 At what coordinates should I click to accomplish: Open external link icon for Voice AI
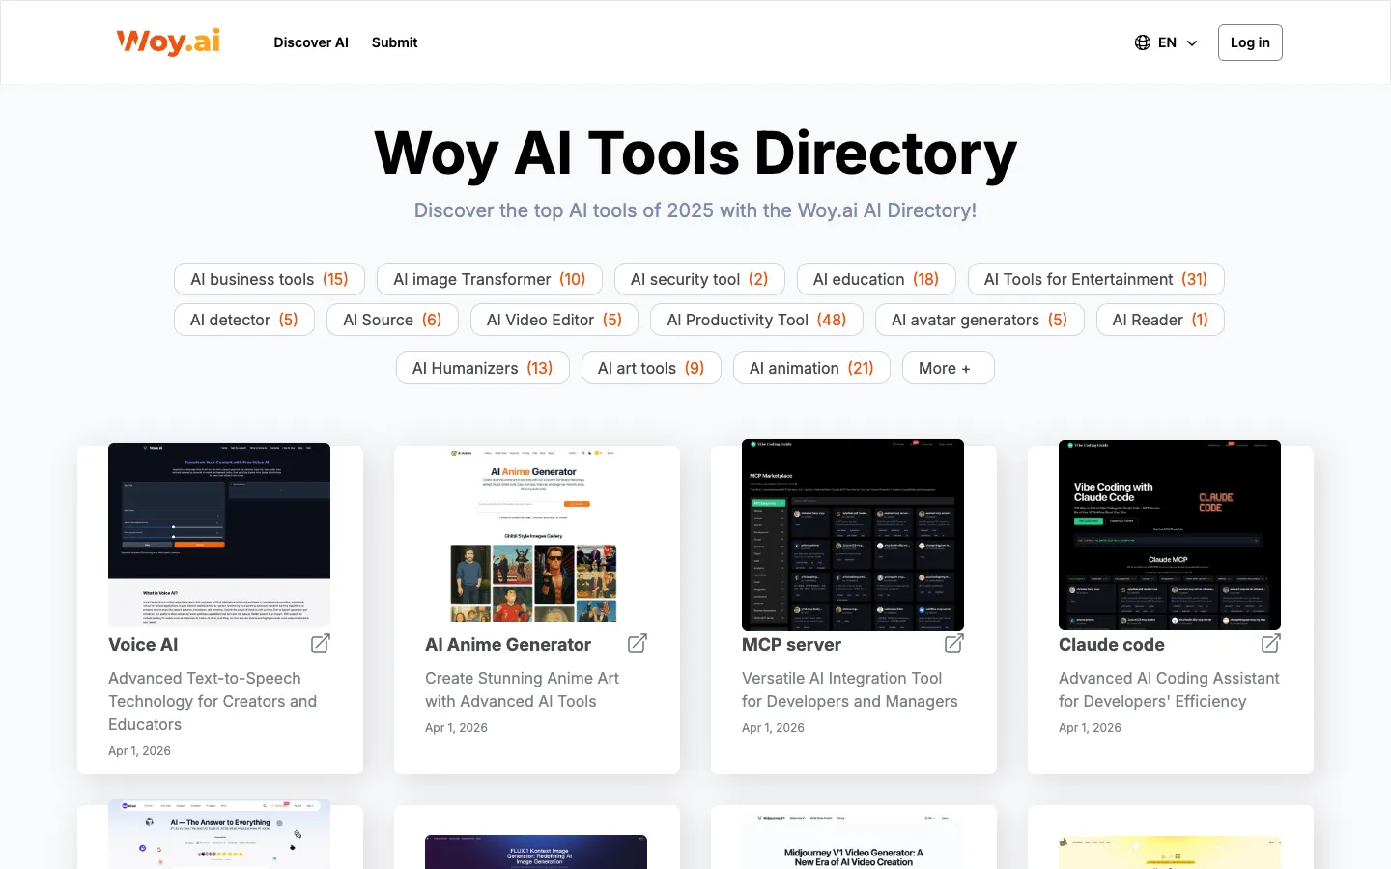(321, 643)
